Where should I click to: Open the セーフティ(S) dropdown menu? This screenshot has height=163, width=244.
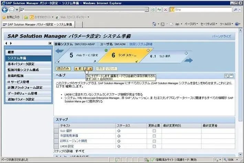click(209, 24)
